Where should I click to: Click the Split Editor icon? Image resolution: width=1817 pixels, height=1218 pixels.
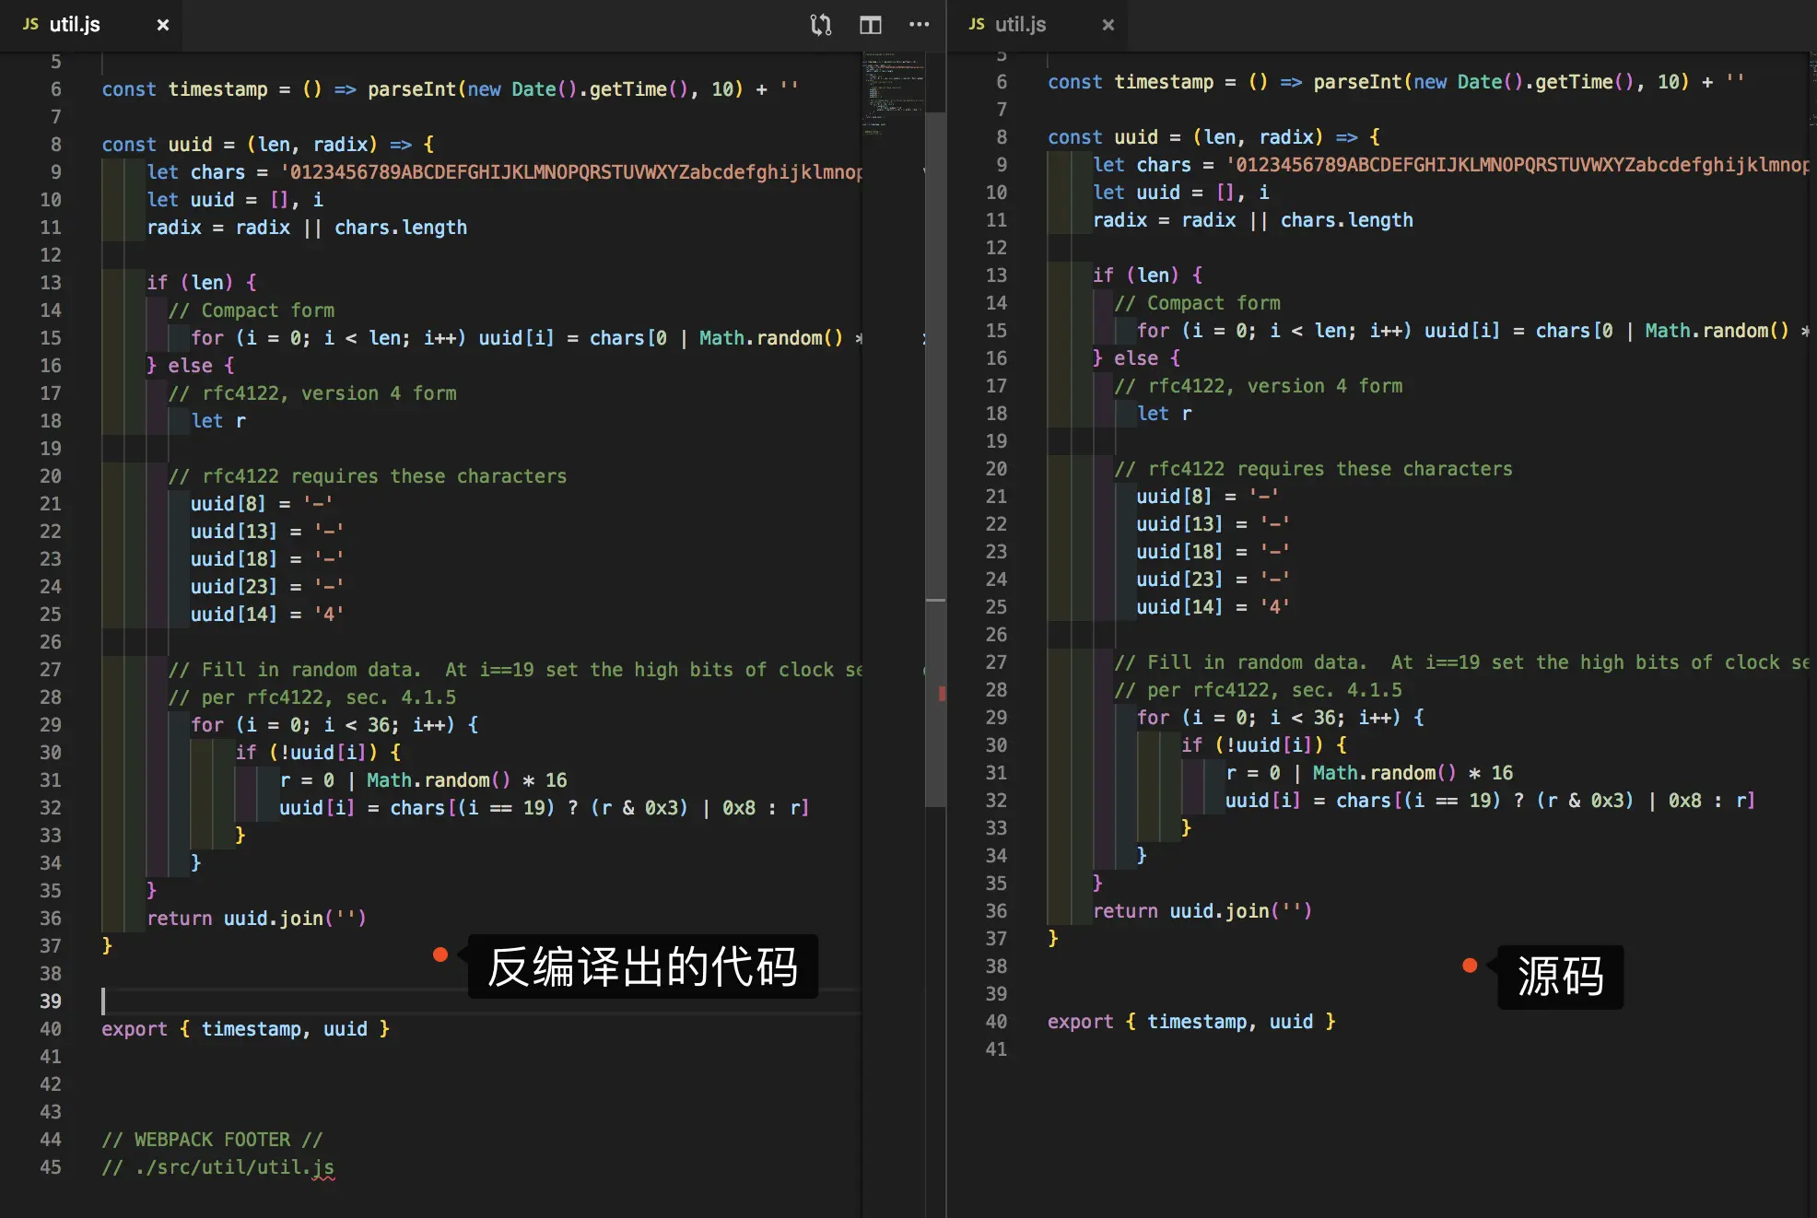coord(870,25)
